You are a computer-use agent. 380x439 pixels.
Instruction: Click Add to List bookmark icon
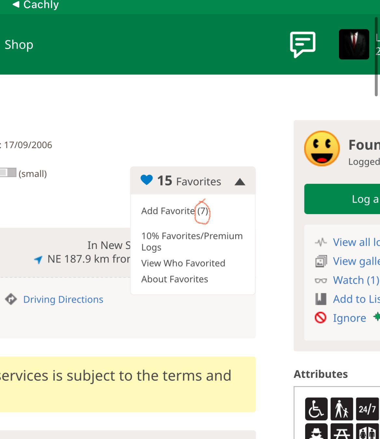[321, 299]
